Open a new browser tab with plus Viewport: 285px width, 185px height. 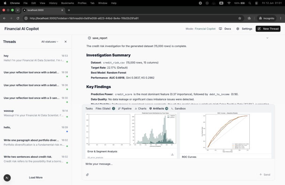[69, 10]
